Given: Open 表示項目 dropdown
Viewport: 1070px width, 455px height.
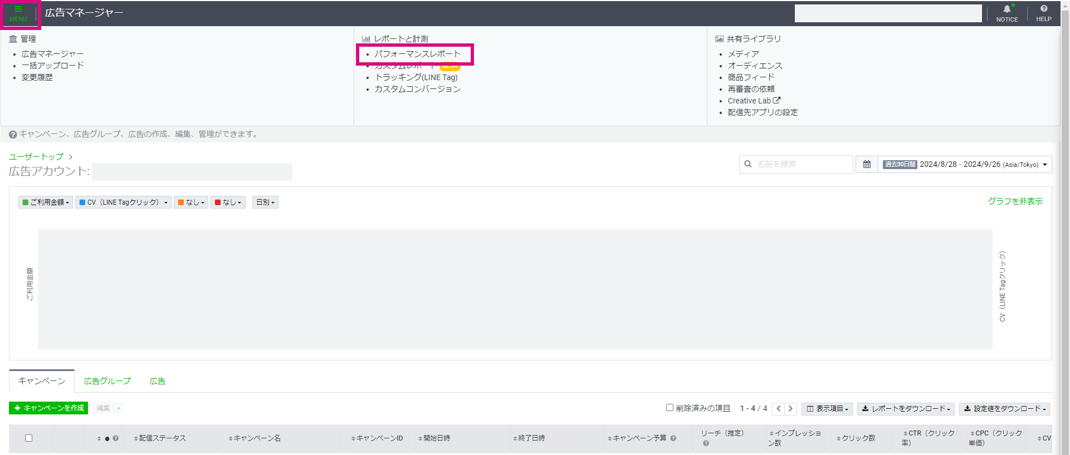Looking at the screenshot, I should 827,409.
